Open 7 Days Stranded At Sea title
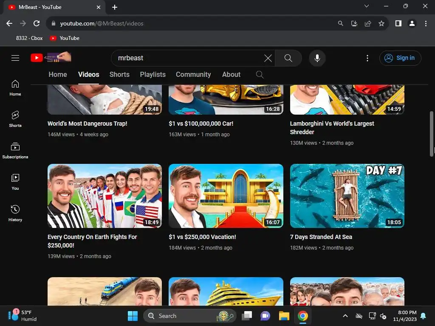The width and height of the screenshot is (435, 326). click(x=321, y=237)
